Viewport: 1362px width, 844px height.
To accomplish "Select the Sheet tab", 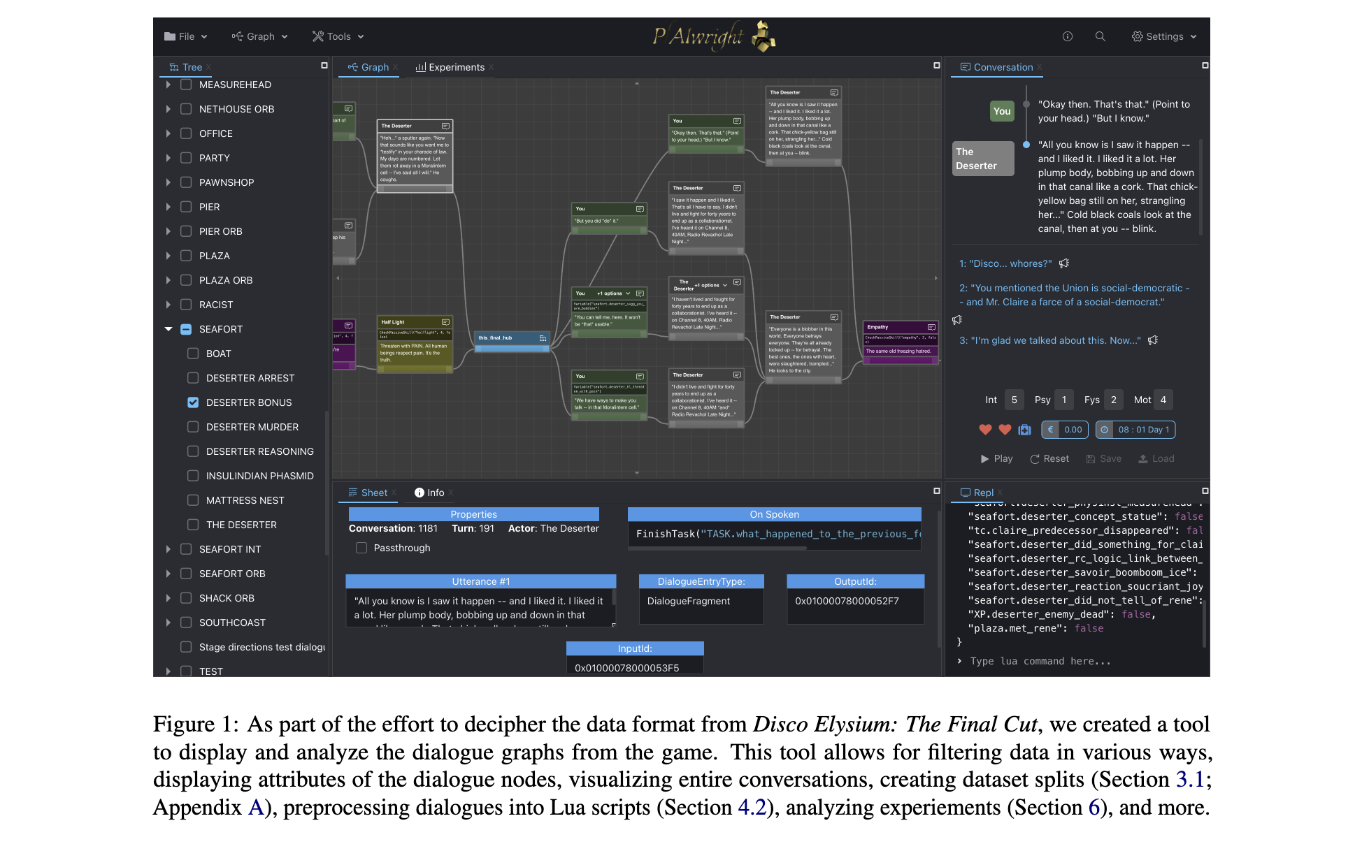I will [368, 493].
